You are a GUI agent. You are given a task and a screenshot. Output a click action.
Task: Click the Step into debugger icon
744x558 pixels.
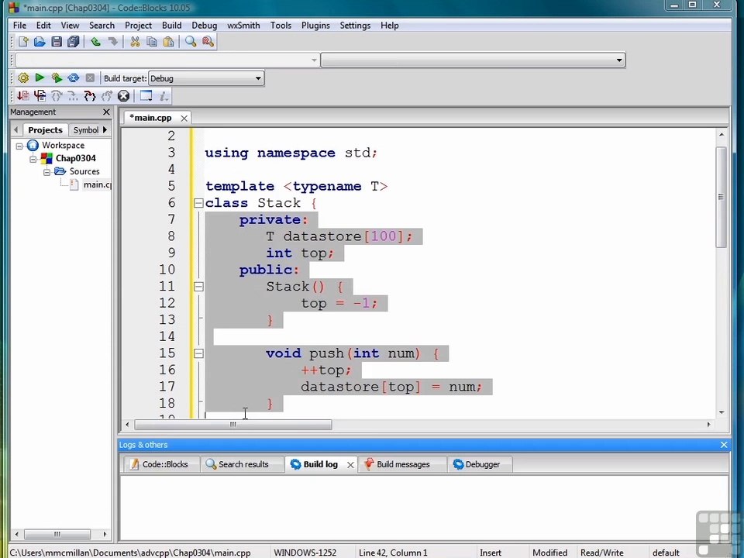coord(90,96)
